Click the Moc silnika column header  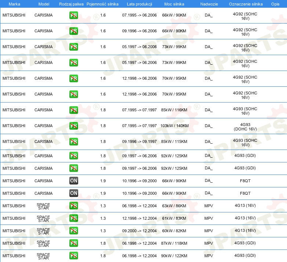click(x=174, y=4)
